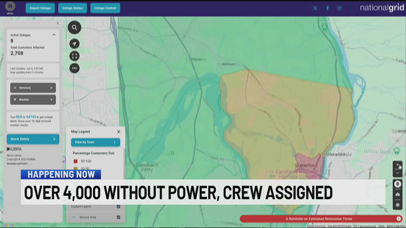Click the Report Outage button
406x228 pixels.
pyautogui.click(x=40, y=8)
